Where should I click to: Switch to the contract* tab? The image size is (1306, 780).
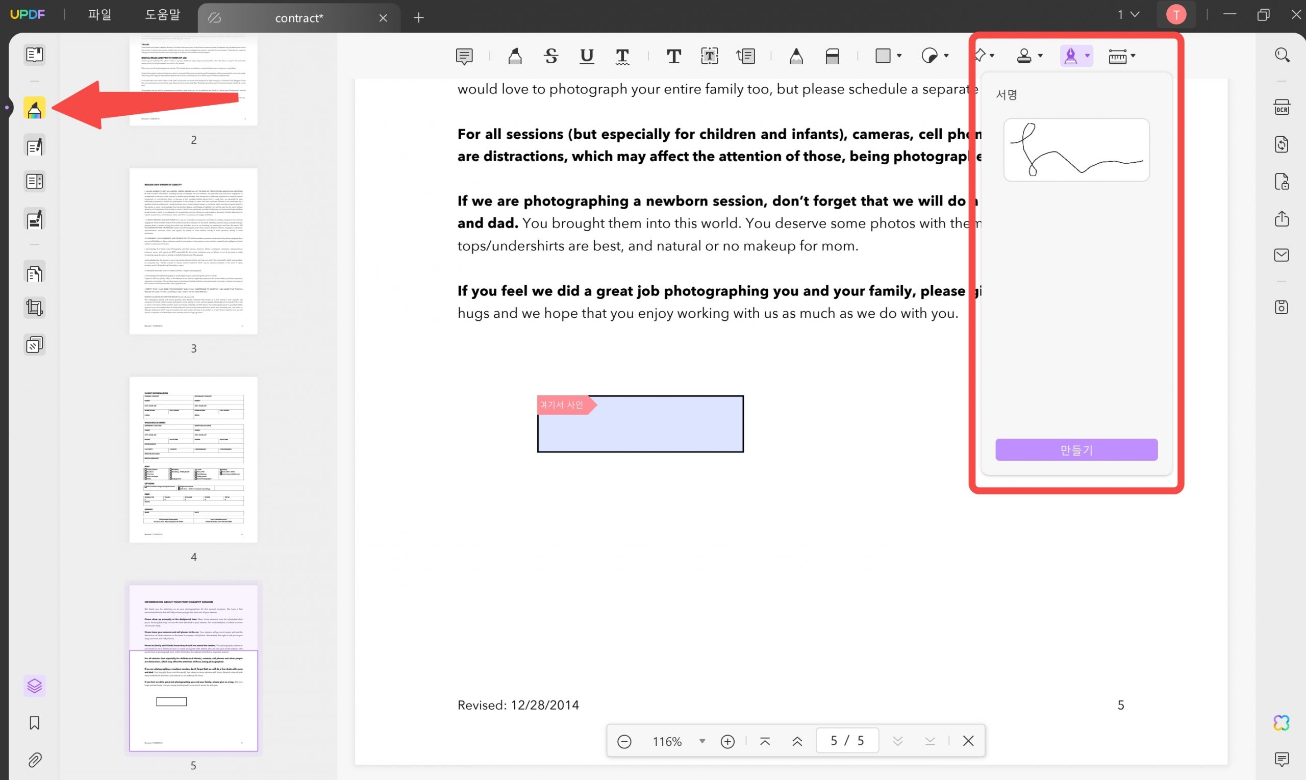(x=298, y=18)
